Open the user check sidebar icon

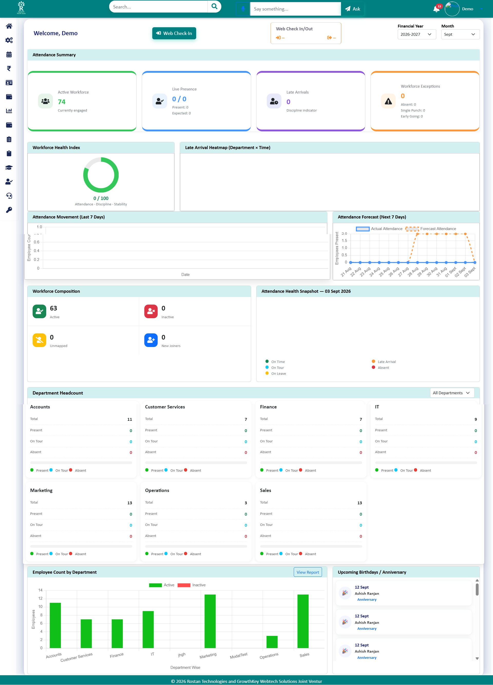9,181
